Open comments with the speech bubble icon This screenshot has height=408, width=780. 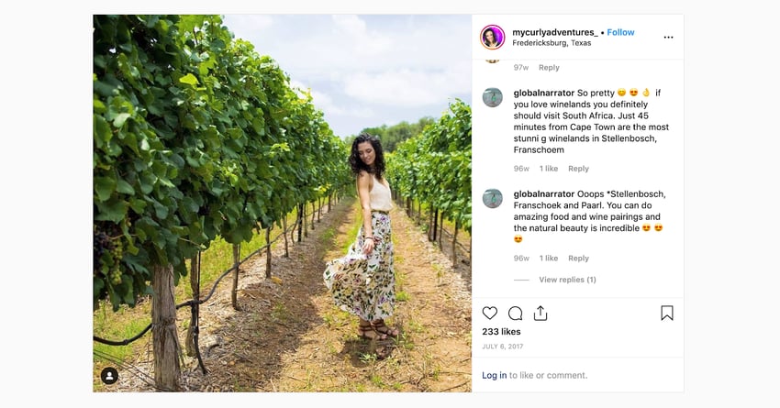coord(516,313)
